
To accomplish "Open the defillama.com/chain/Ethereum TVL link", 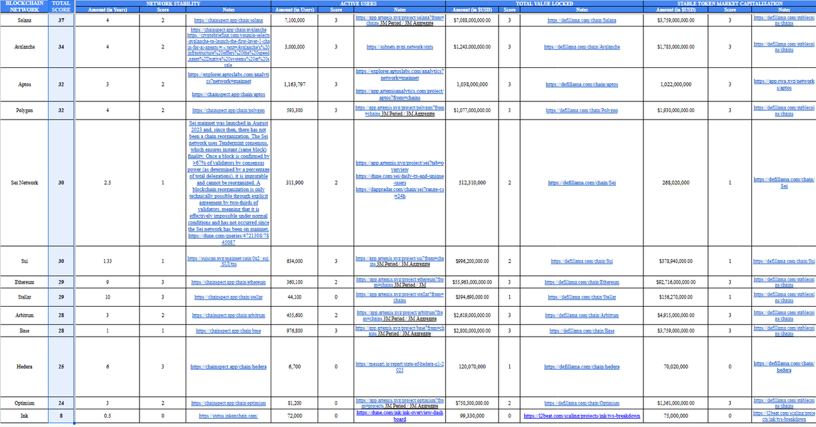I will (581, 281).
